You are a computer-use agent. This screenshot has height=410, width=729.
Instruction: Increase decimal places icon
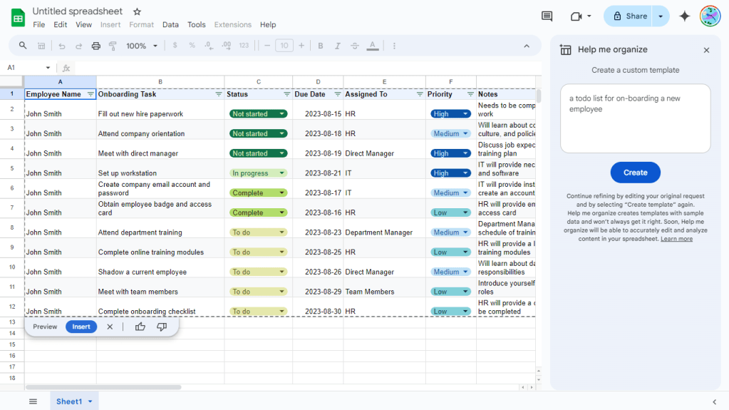[x=227, y=46]
